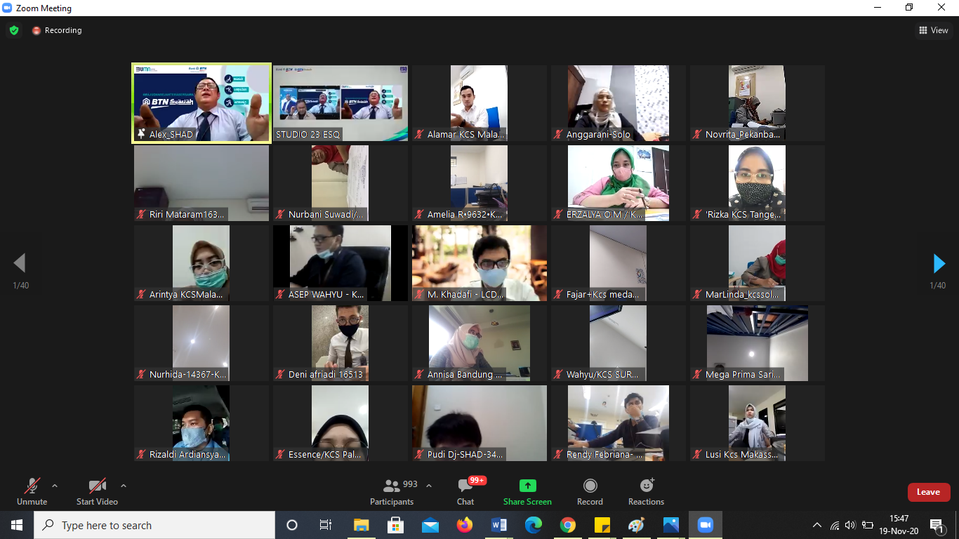Expand video options arrow next to Start Video

pos(124,486)
